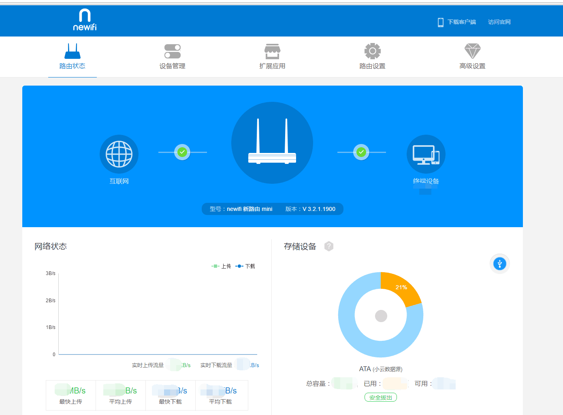563x415 pixels.
Task: Click the internet connection check mark
Action: [182, 152]
